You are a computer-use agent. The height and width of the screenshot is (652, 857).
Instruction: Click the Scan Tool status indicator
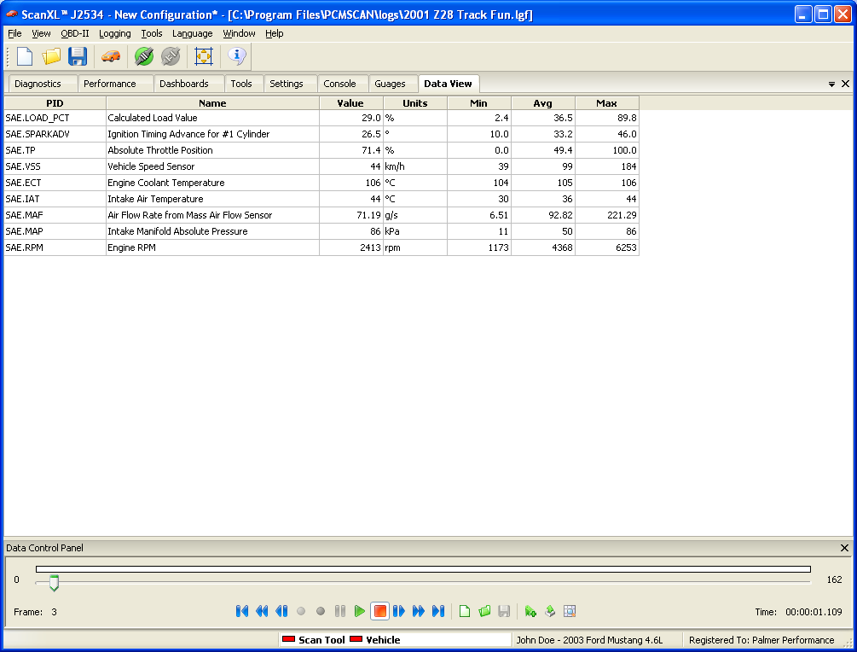coord(314,640)
